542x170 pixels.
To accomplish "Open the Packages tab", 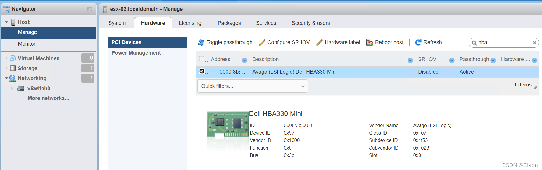I will click(x=229, y=23).
